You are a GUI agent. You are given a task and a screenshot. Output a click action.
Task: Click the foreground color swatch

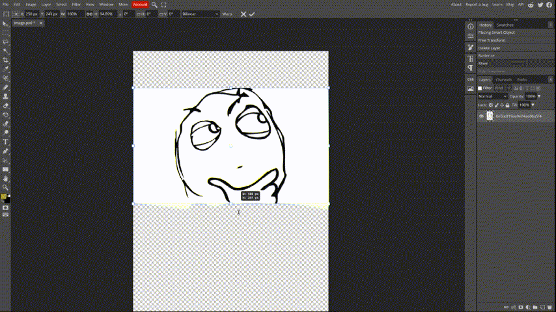click(4, 196)
